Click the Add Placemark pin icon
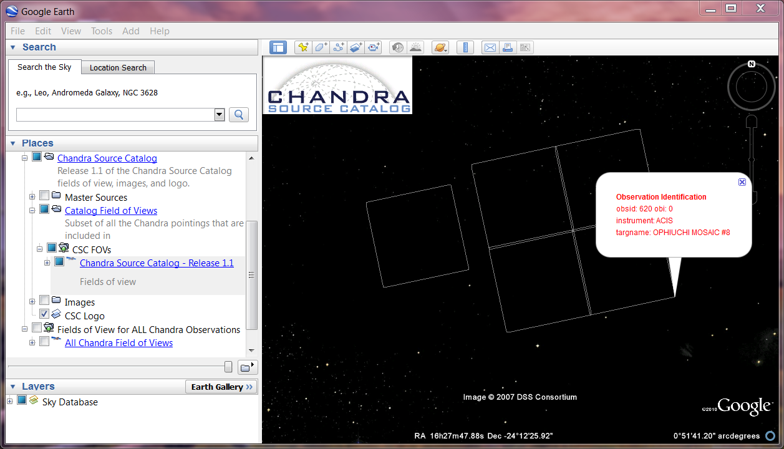 coord(303,47)
